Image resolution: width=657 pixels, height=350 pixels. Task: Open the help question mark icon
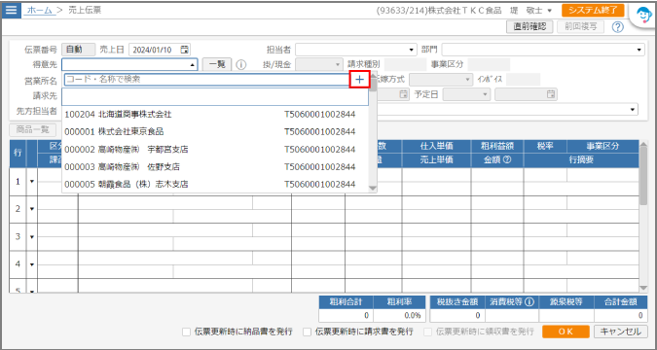click(x=618, y=27)
